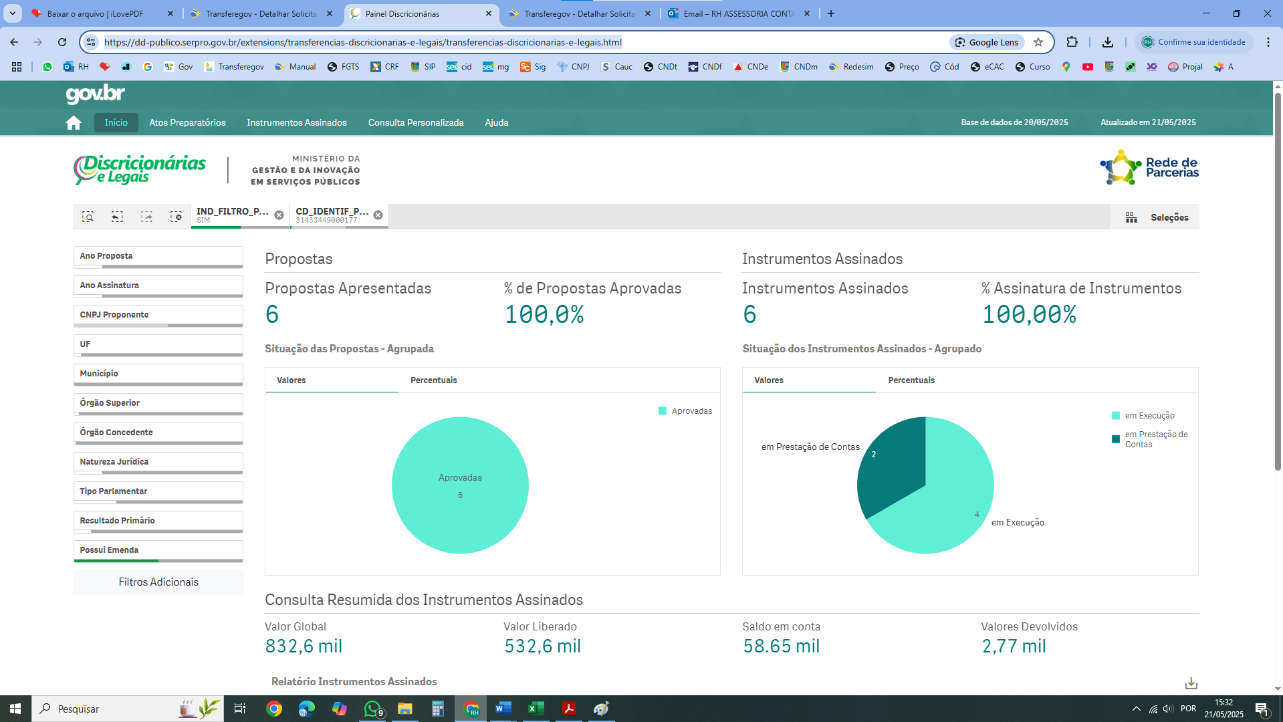Image resolution: width=1283 pixels, height=722 pixels.
Task: Expand Possui Emenda filter
Action: [x=158, y=551]
